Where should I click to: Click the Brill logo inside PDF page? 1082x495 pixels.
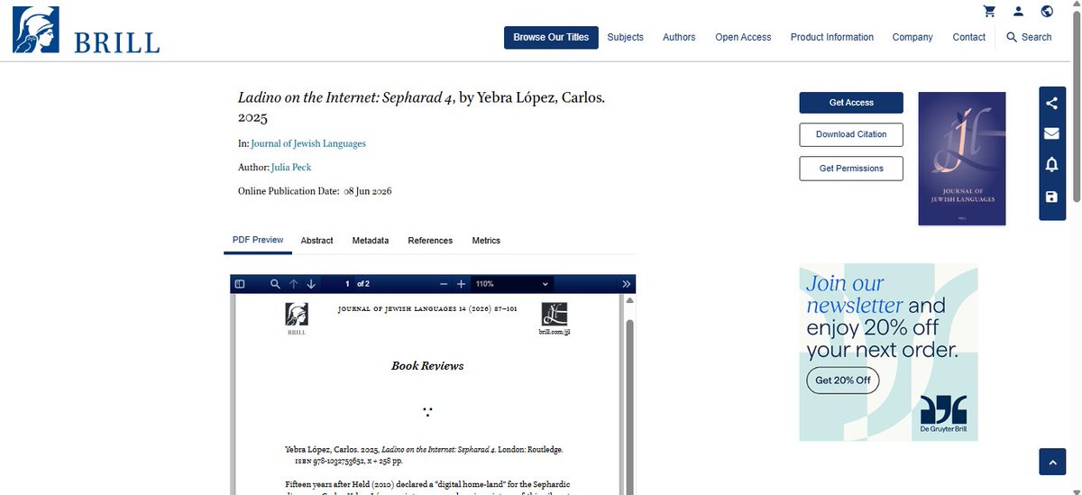[x=297, y=319]
